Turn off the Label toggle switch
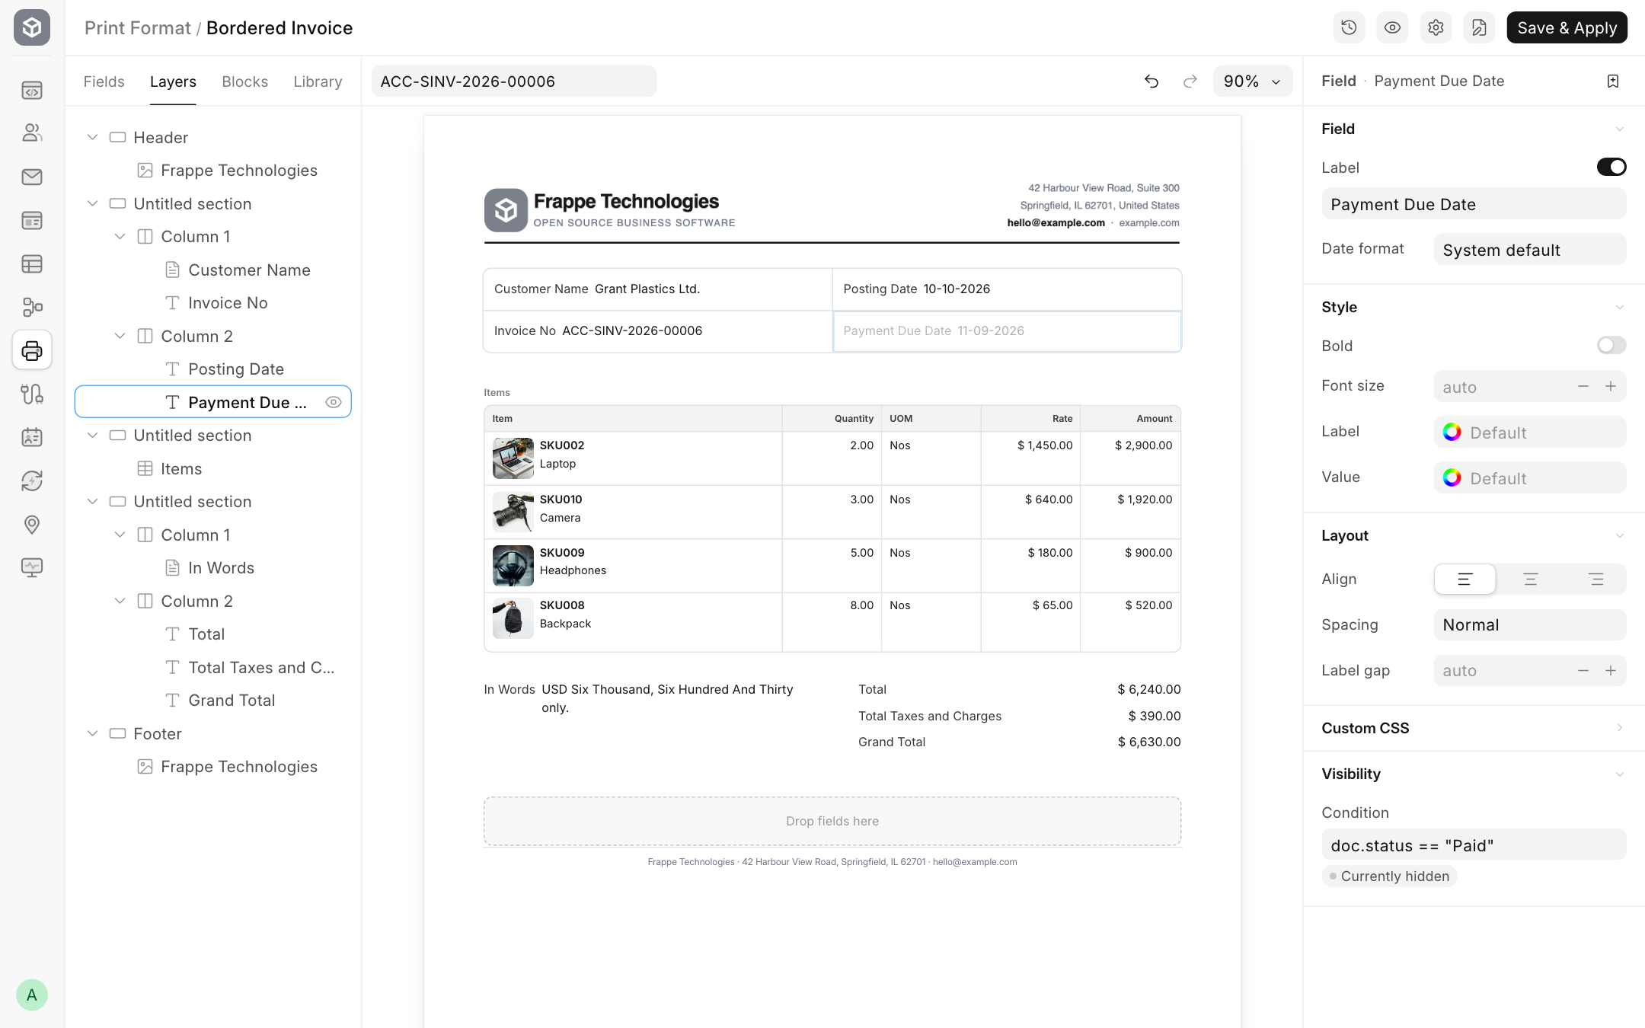This screenshot has height=1028, width=1645. [x=1611, y=167]
